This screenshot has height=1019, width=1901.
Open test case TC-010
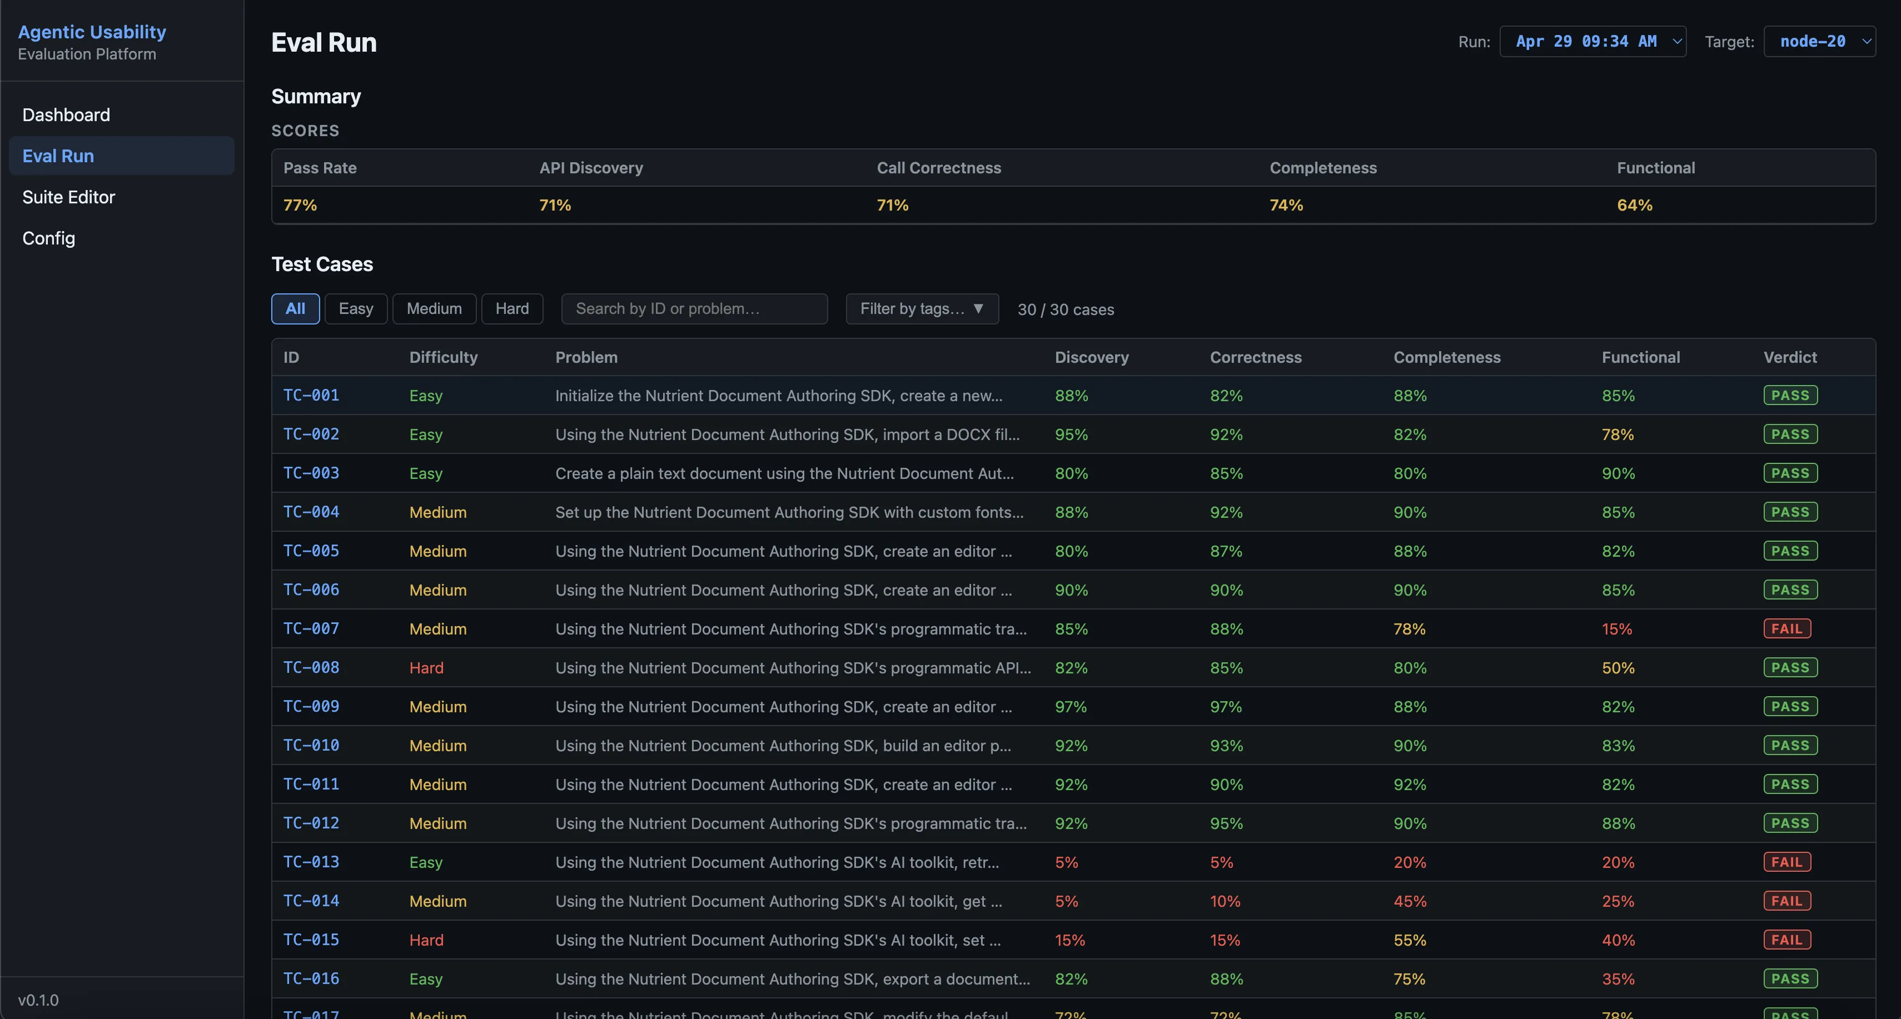point(311,745)
